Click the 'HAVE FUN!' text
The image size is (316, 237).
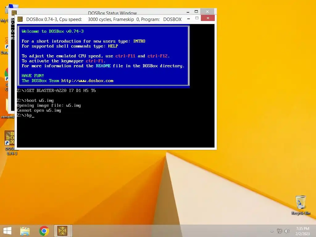tap(33, 76)
